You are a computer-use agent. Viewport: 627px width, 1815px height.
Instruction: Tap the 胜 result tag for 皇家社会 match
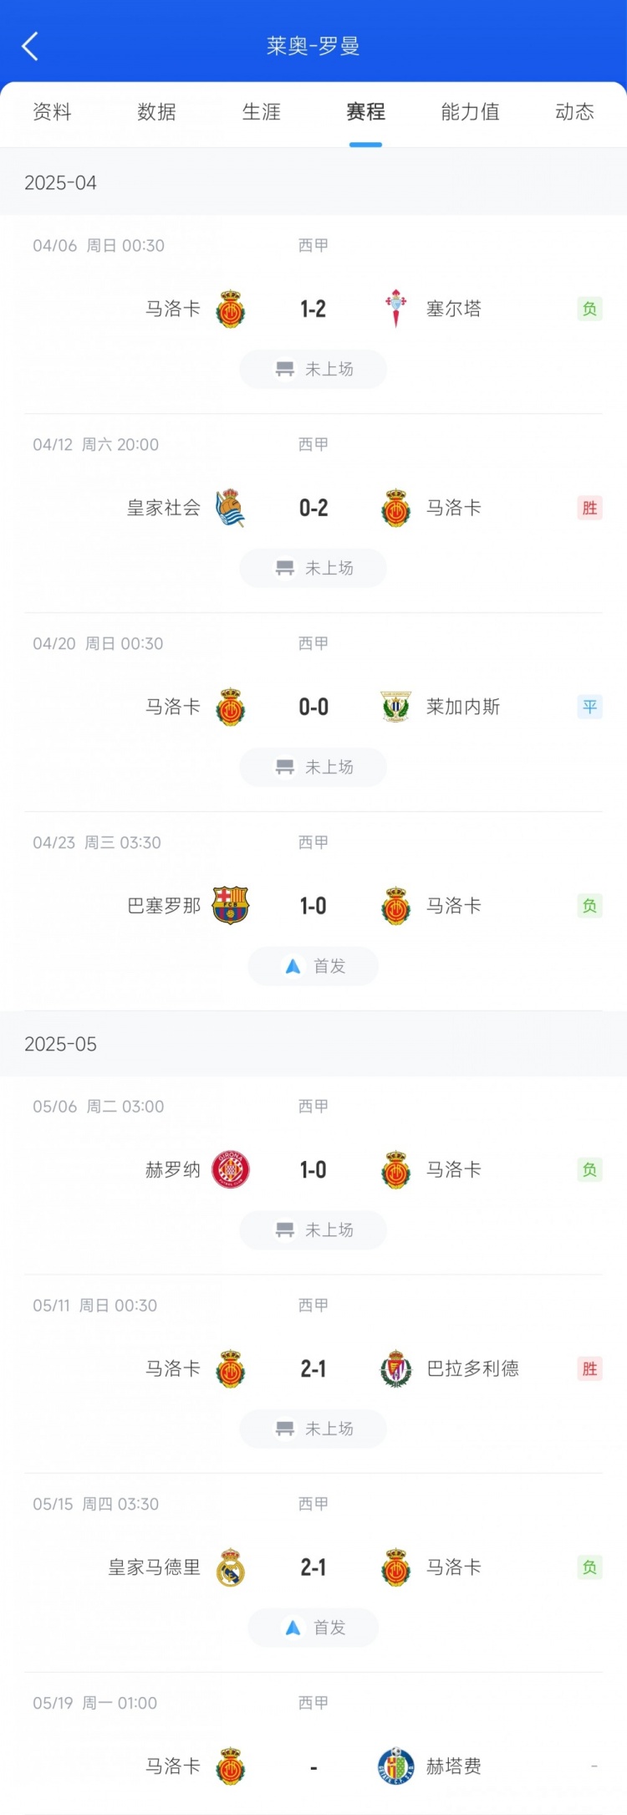589,508
